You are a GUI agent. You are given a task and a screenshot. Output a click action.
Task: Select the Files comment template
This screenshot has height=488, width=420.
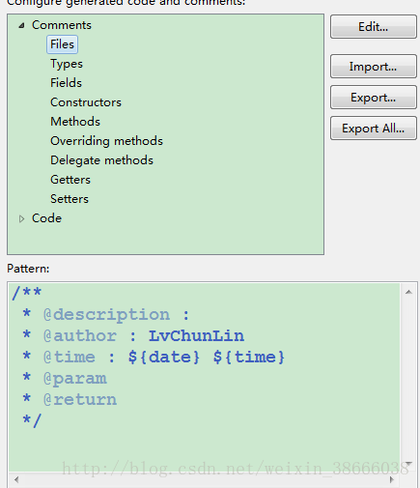pos(62,44)
